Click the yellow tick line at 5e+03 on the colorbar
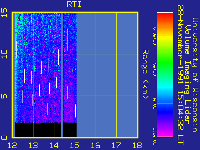 pos(165,70)
